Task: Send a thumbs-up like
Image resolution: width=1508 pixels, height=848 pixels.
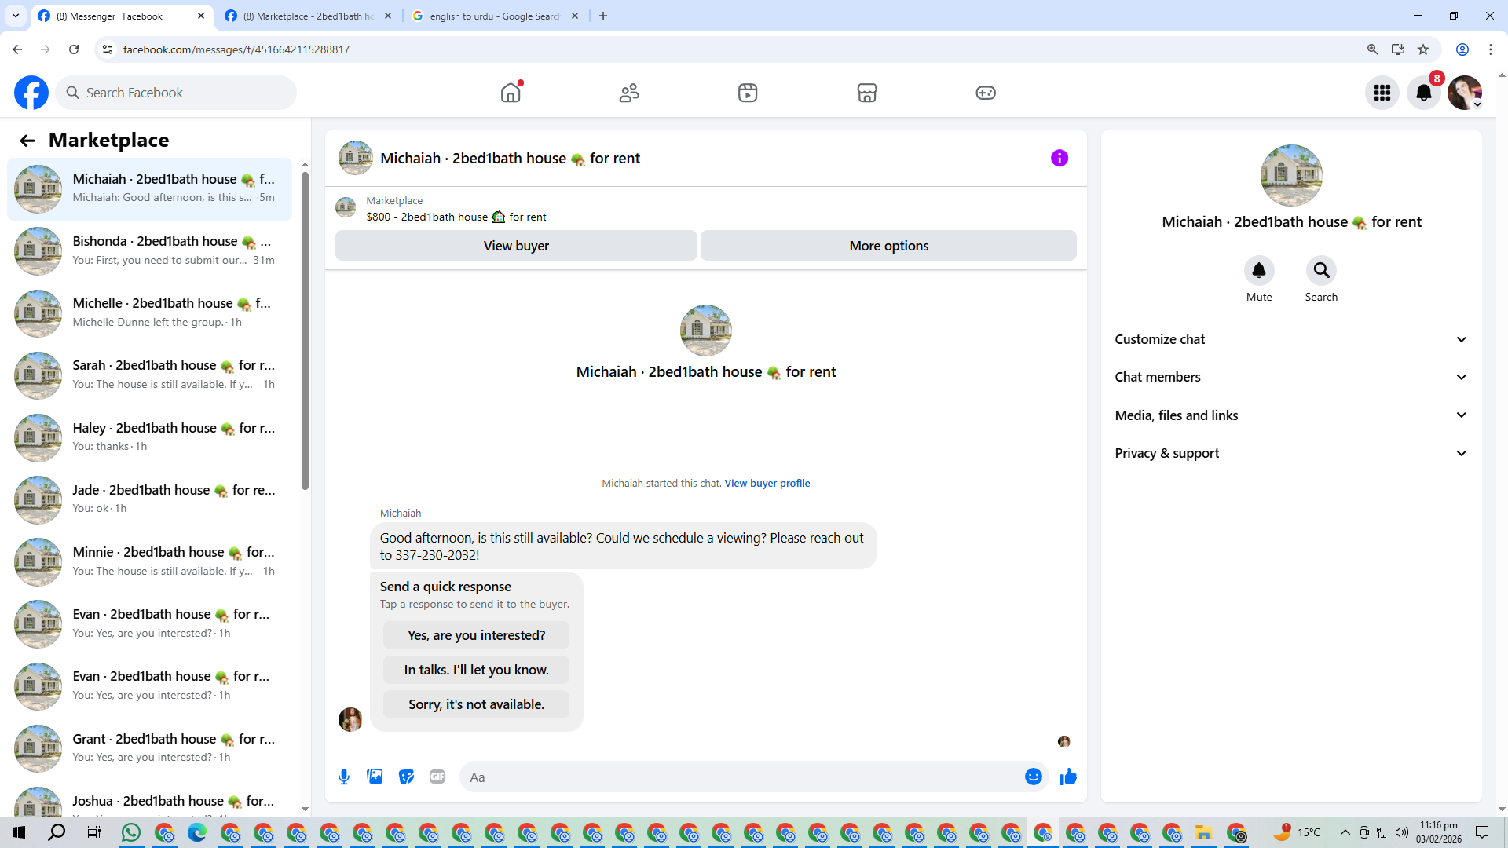Action: pyautogui.click(x=1067, y=777)
